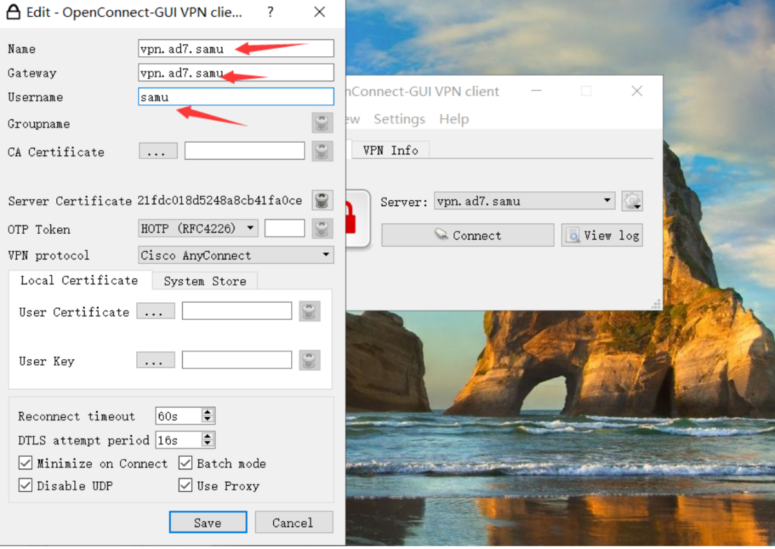
Task: Disable the Use Proxy checkbox
Action: pyautogui.click(x=185, y=485)
